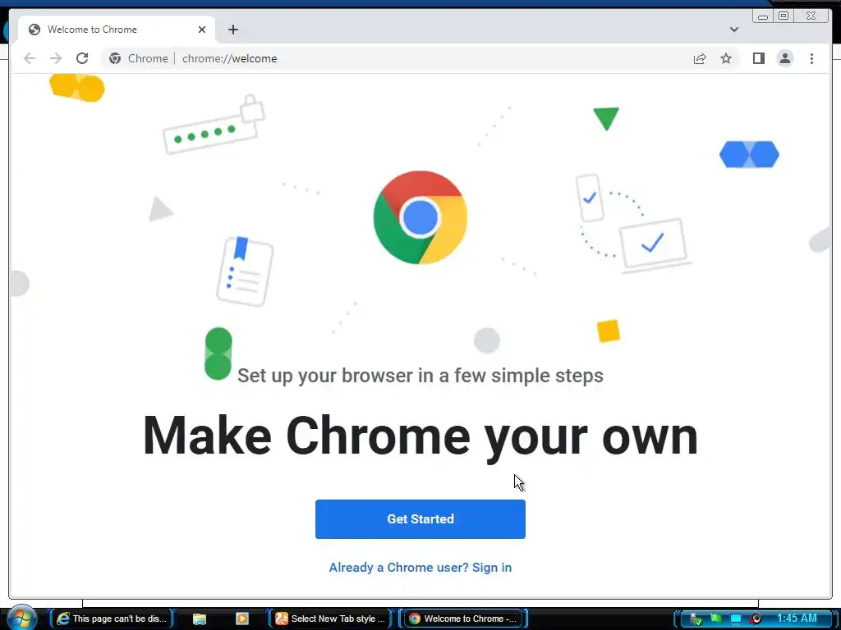
Task: Click the Back navigation arrow
Action: 30,58
